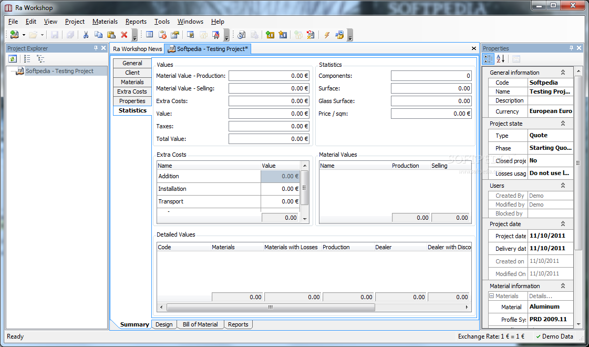
Task: Select the Extra Costs side tab
Action: (132, 91)
